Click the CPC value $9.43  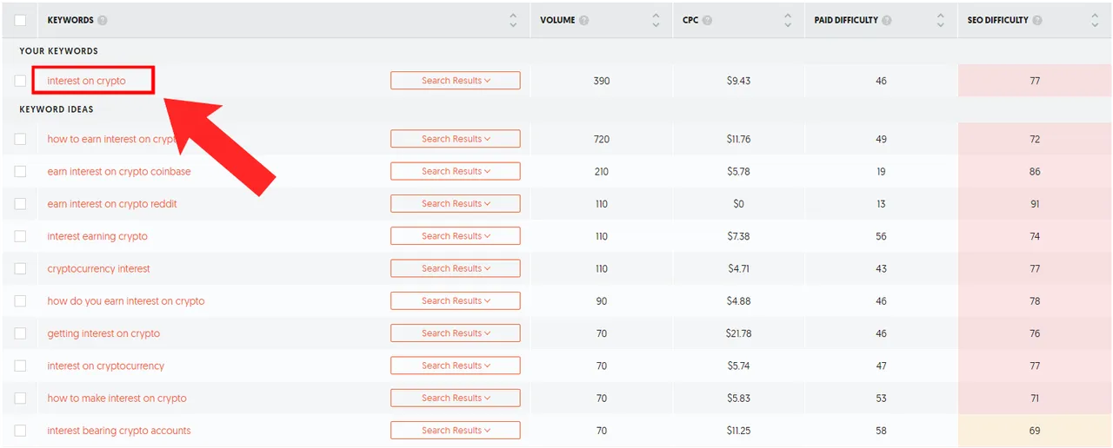739,81
